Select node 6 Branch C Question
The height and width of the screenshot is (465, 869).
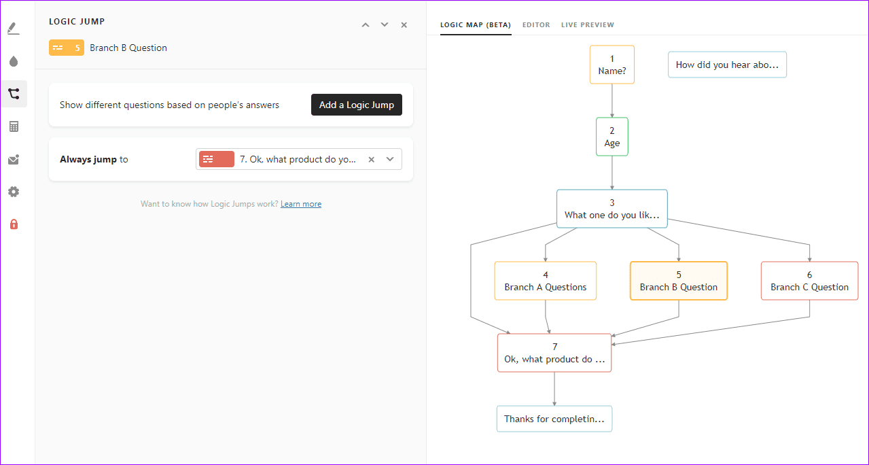pos(810,281)
